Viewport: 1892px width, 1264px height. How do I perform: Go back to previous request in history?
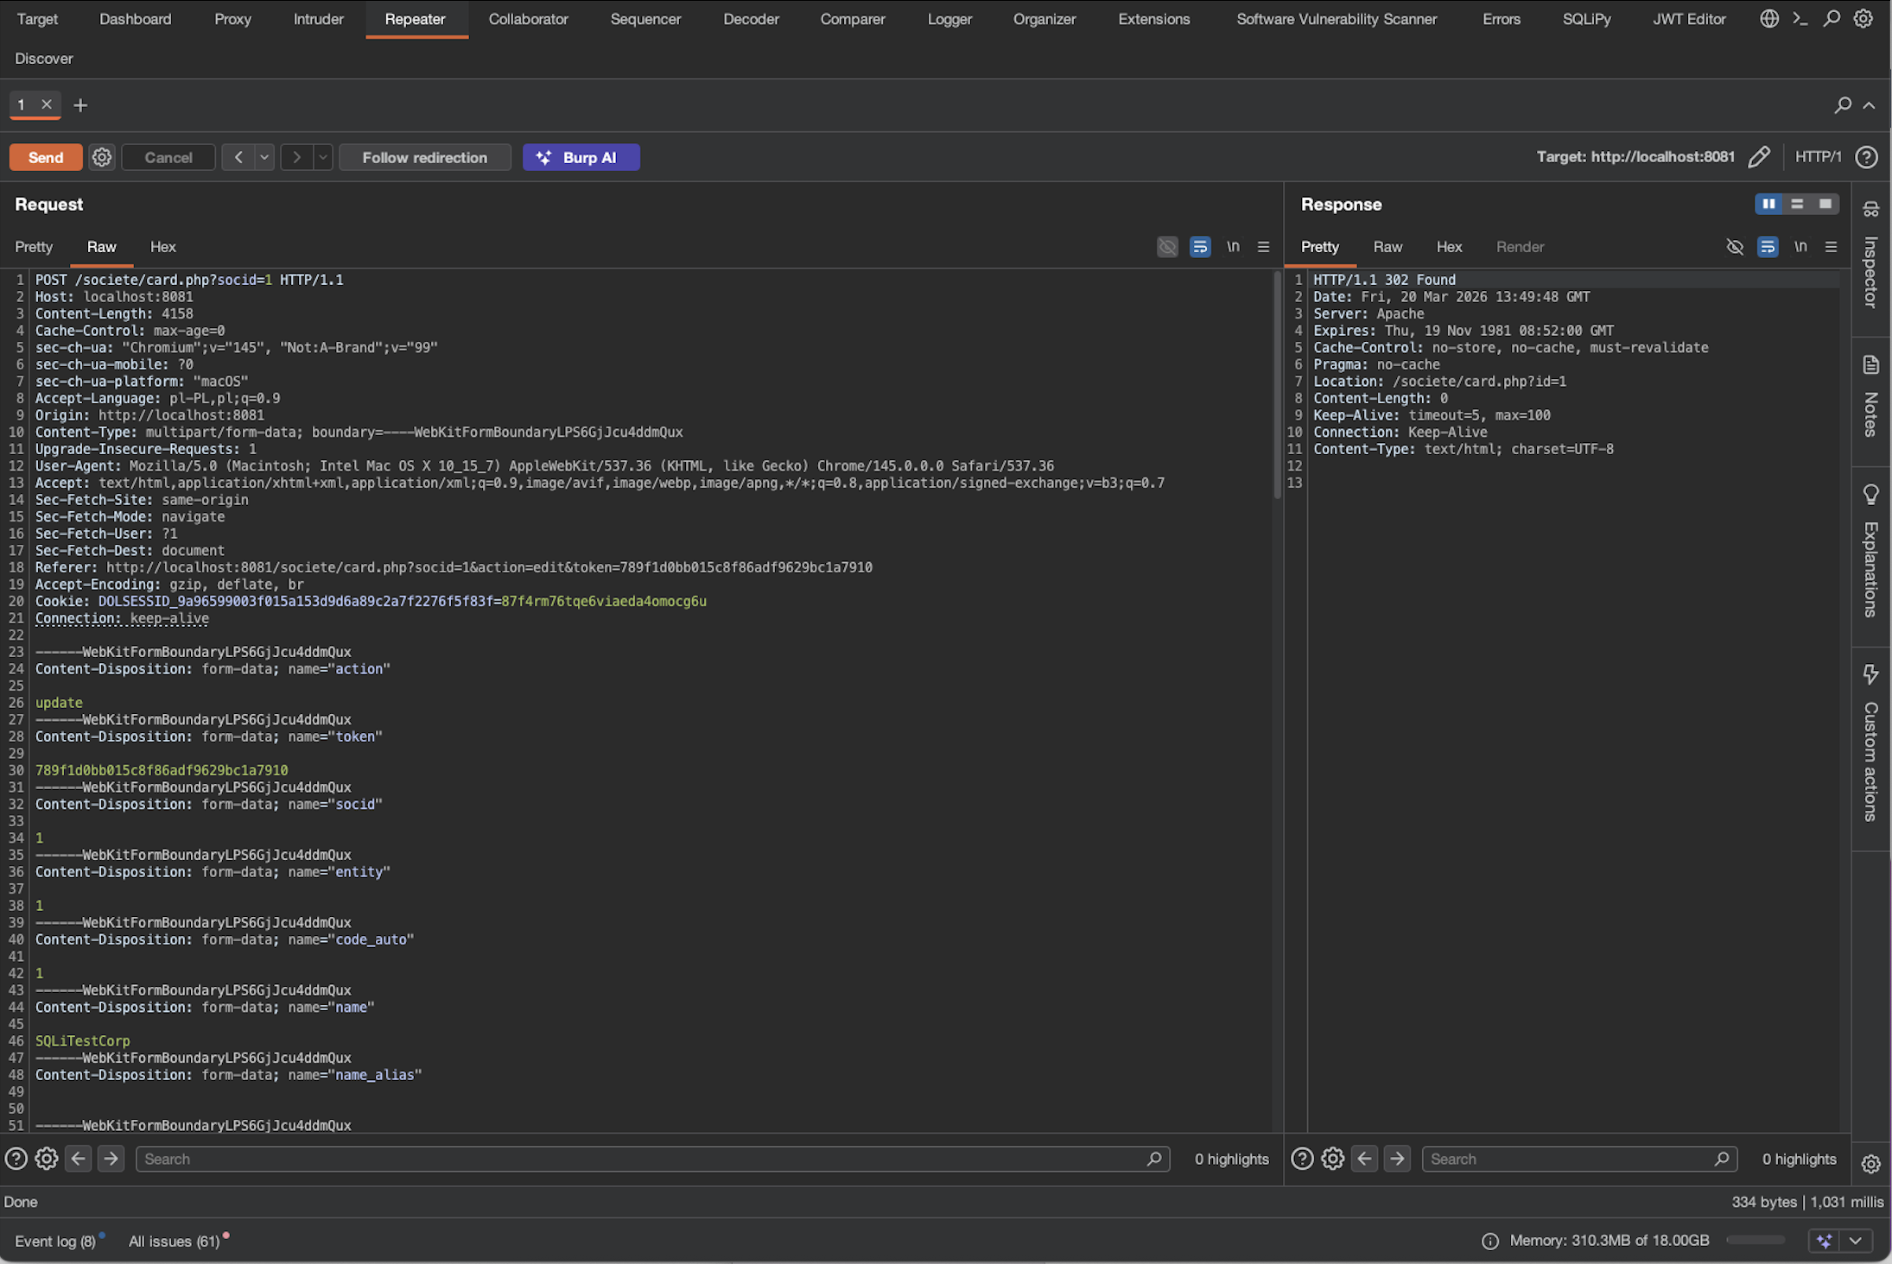[x=238, y=157]
